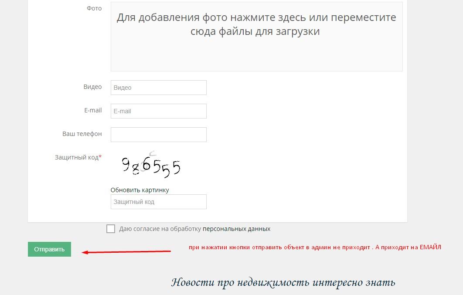Screen dimensions: 463x295
Task: Focus the Видео input field
Action: point(159,88)
